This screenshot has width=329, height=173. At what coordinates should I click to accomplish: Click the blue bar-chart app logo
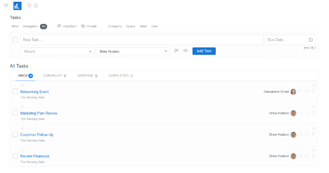(17, 6)
